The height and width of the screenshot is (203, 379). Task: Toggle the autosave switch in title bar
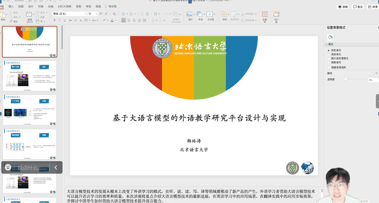point(29,1)
